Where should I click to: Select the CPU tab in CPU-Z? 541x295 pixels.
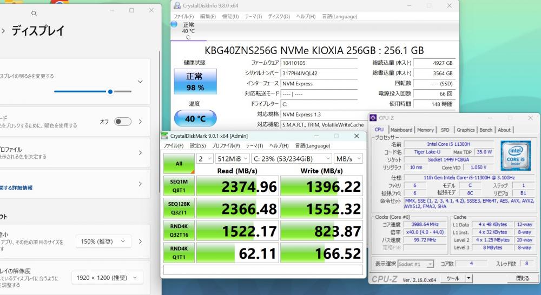379,130
